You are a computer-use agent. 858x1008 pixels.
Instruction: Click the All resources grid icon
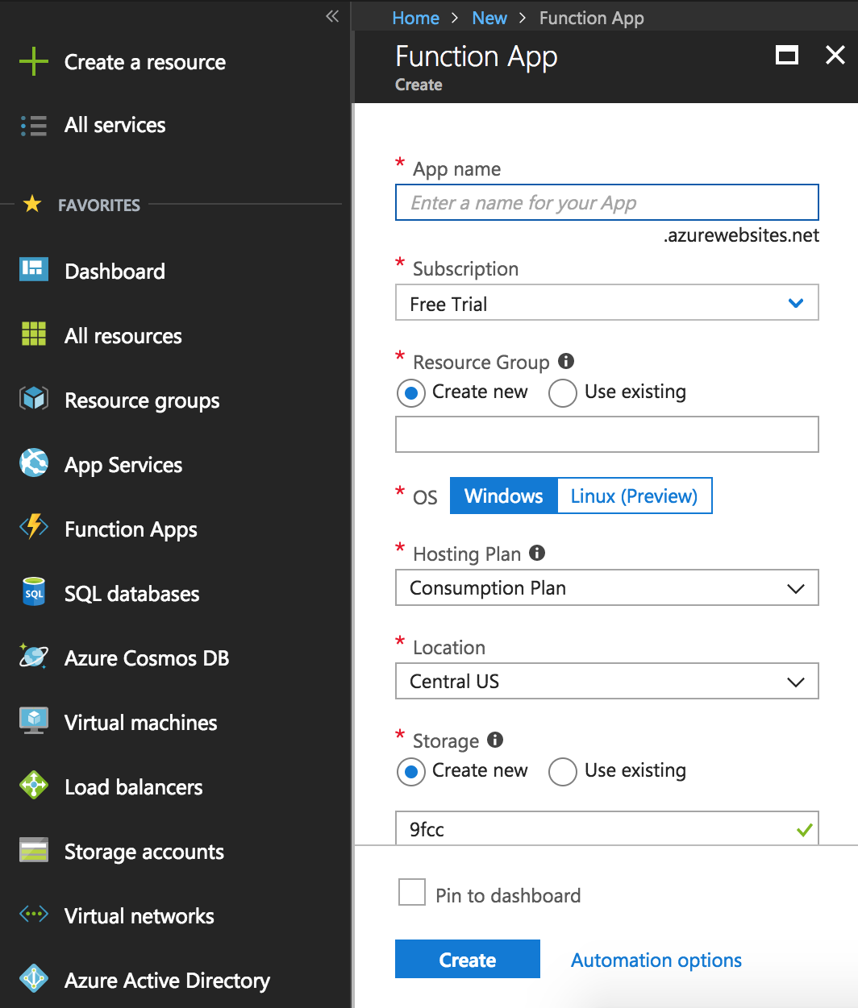click(34, 333)
